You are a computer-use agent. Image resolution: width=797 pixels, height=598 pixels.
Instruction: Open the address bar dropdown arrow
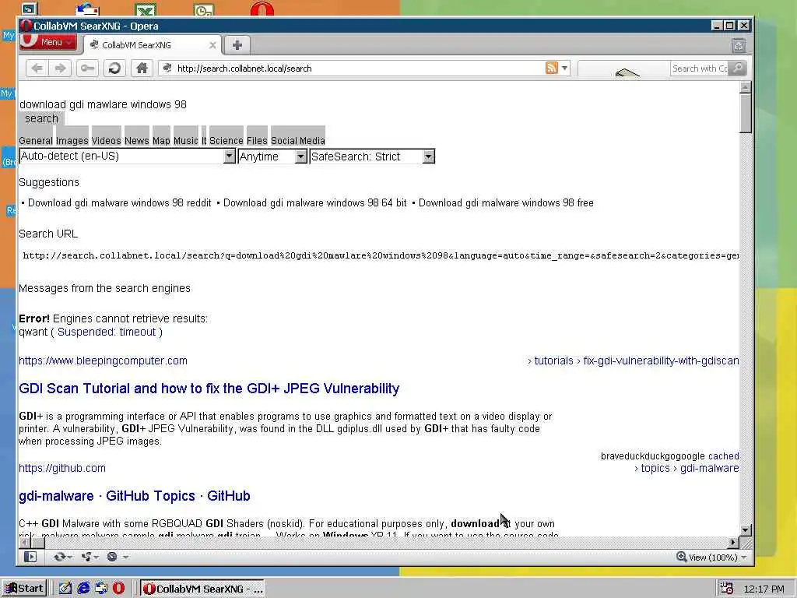(x=565, y=68)
